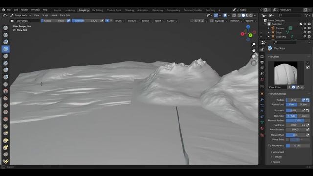Select the Inflate brush tool

[x=6, y=70]
